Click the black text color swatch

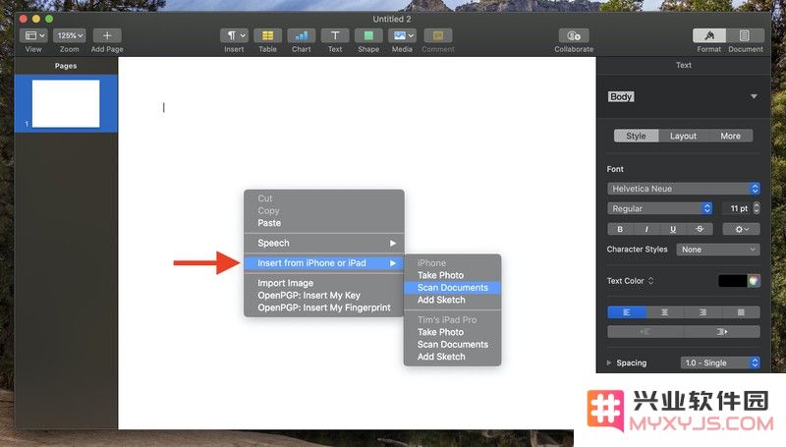pyautogui.click(x=732, y=281)
